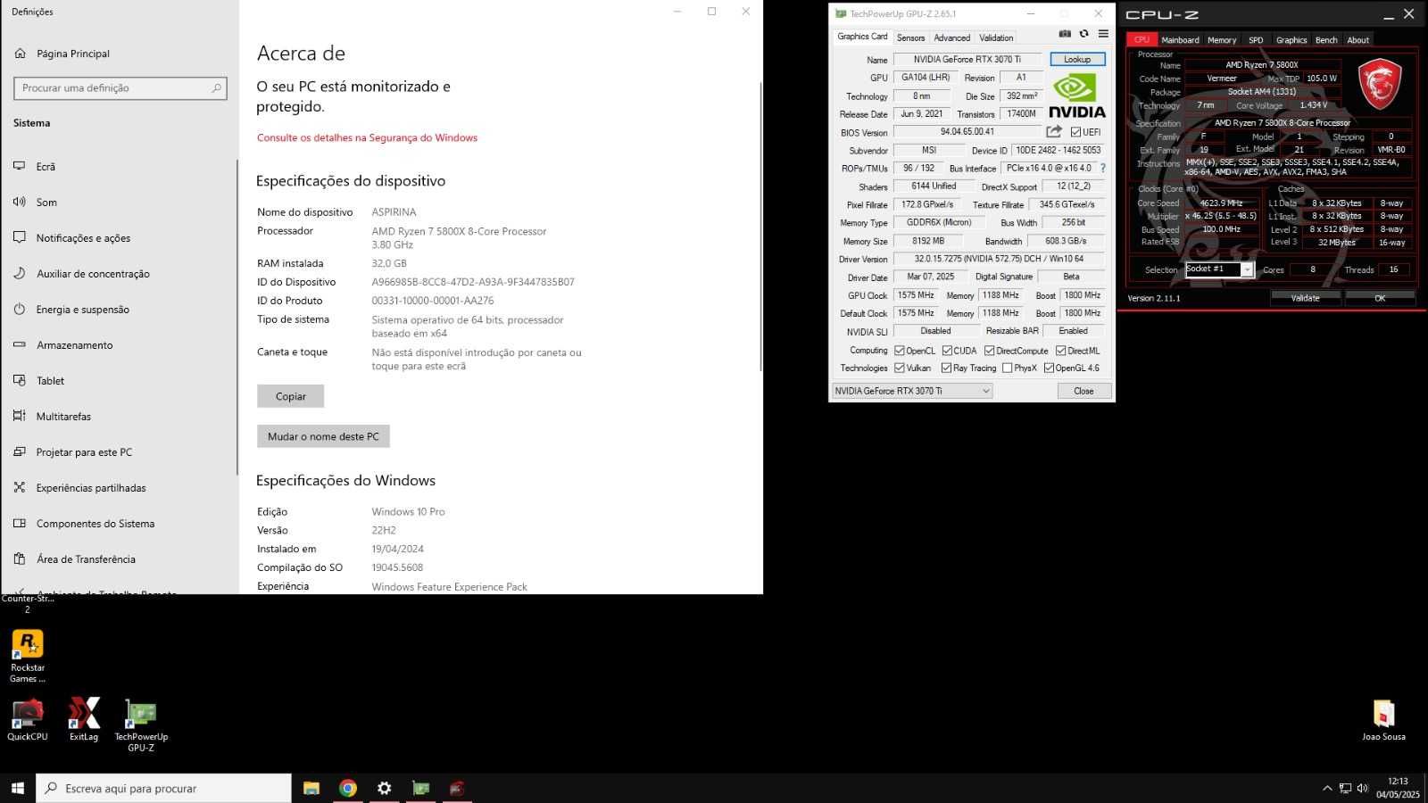
Task: Switch to the Advanced tab in GPU-Z
Action: tap(951, 37)
